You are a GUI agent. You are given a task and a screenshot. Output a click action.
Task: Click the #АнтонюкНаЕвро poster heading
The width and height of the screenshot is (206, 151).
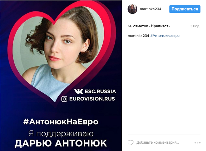click(x=61, y=121)
